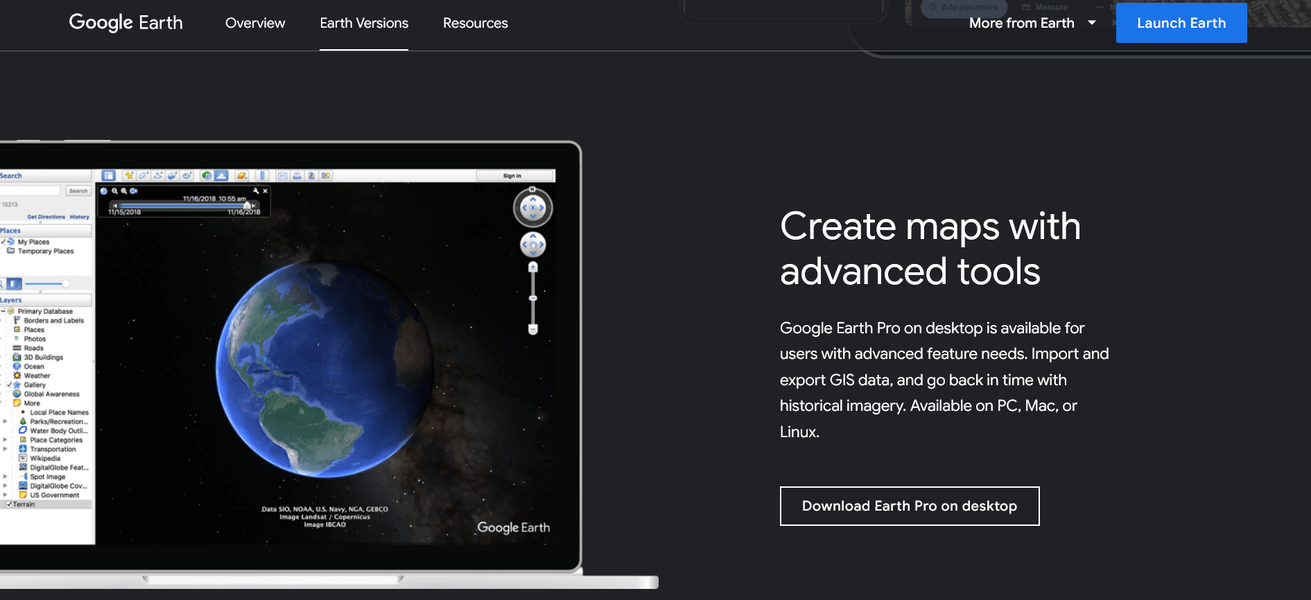Click the time slider zoom out icon
The height and width of the screenshot is (600, 1311).
[114, 191]
